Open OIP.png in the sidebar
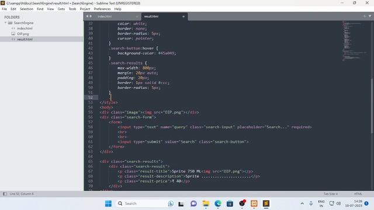The width and height of the screenshot is (374, 210). coord(23,34)
